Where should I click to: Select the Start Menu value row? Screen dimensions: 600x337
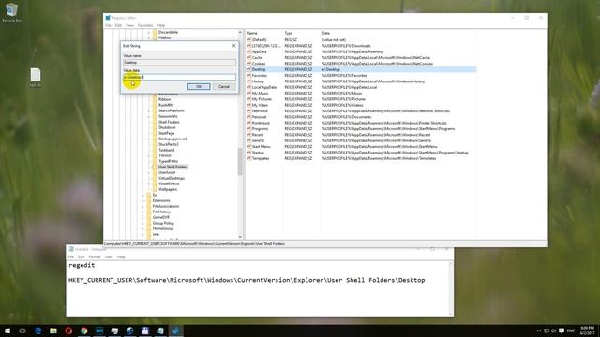click(x=361, y=147)
